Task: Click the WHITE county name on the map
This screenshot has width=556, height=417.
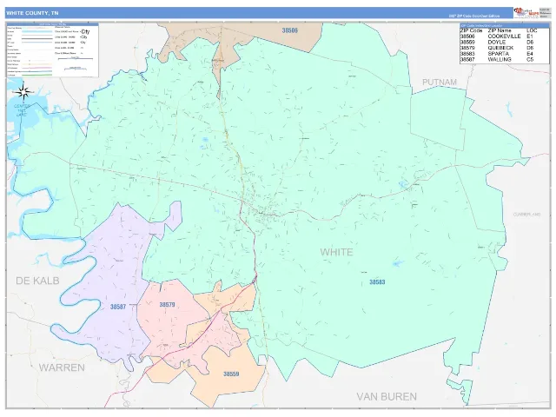Action: tap(336, 252)
